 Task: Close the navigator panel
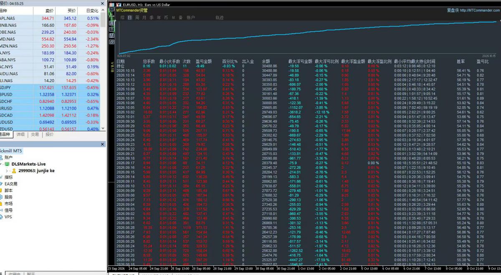[x=103, y=144]
